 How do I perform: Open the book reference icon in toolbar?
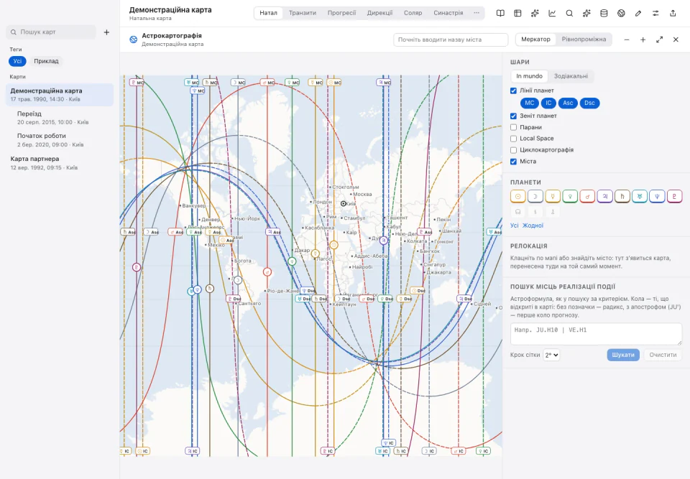(x=500, y=13)
